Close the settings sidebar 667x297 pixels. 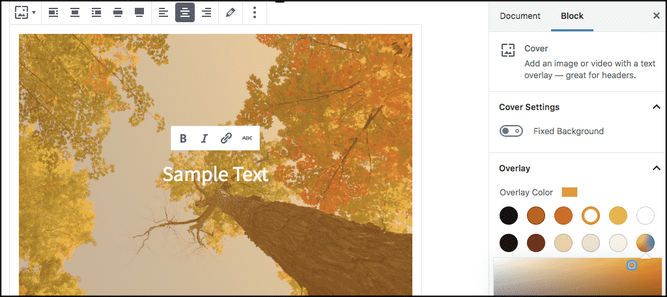[657, 16]
